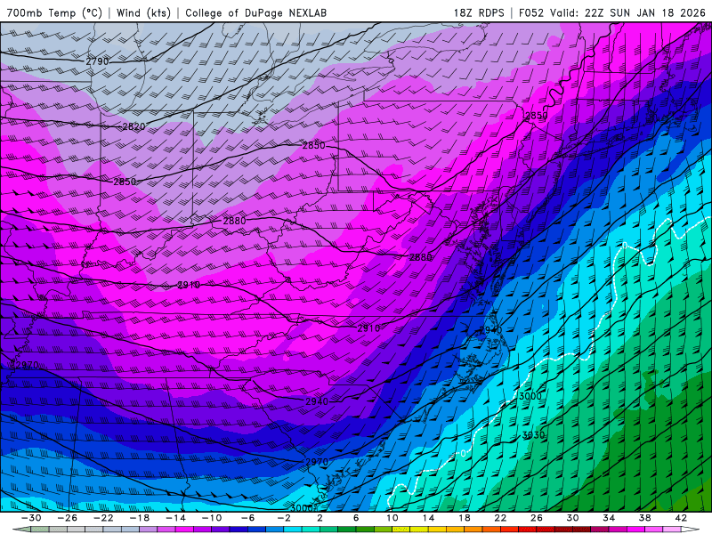
Task: Click the "F052" forecast hour text
Action: [x=530, y=12]
